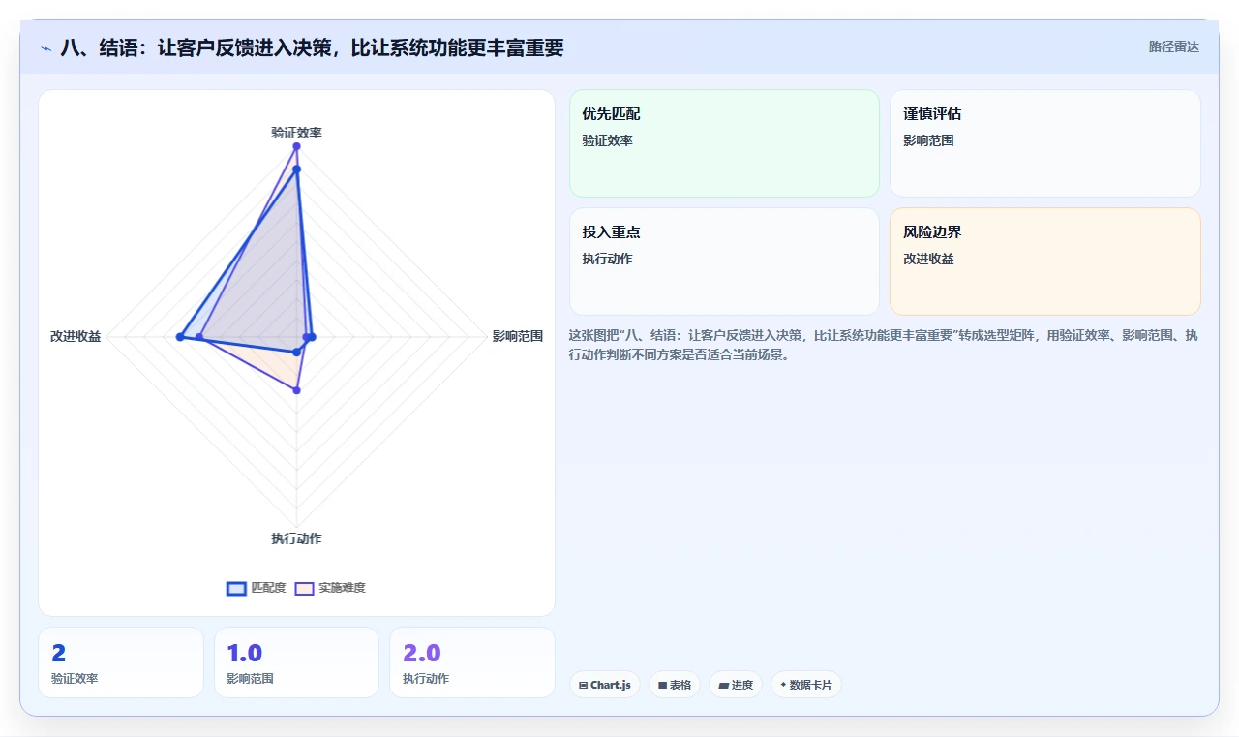Open the 谨慎评估 card
Screen dimensions: 1239x737
pos(1045,143)
